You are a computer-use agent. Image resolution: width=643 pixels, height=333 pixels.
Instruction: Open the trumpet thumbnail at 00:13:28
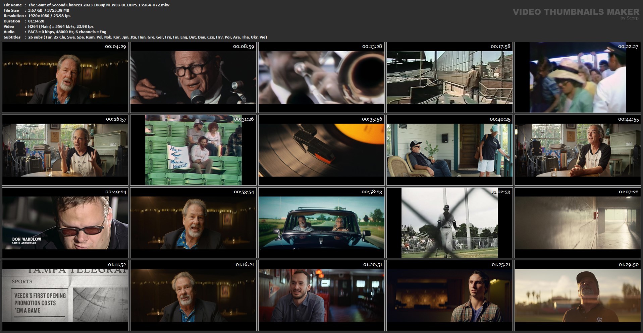coord(322,77)
